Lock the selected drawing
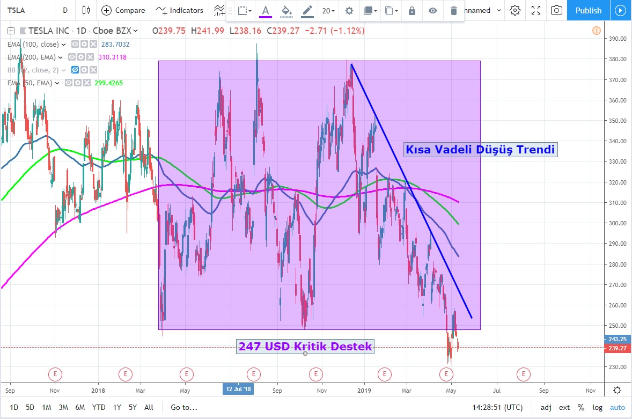The width and height of the screenshot is (632, 419). [411, 11]
